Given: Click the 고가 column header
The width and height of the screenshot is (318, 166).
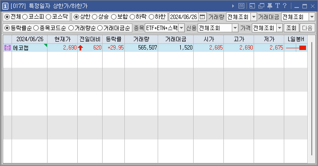Looking at the screenshot, I should pyautogui.click(x=238, y=39).
